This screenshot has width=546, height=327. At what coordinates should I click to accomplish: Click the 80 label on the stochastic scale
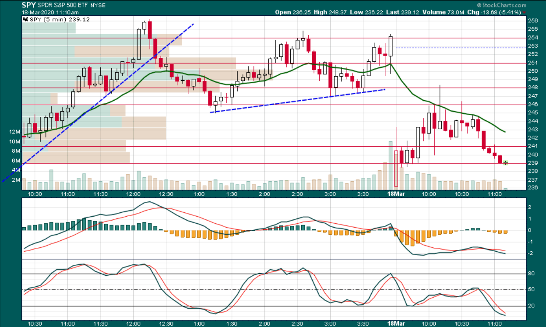tap(531, 274)
